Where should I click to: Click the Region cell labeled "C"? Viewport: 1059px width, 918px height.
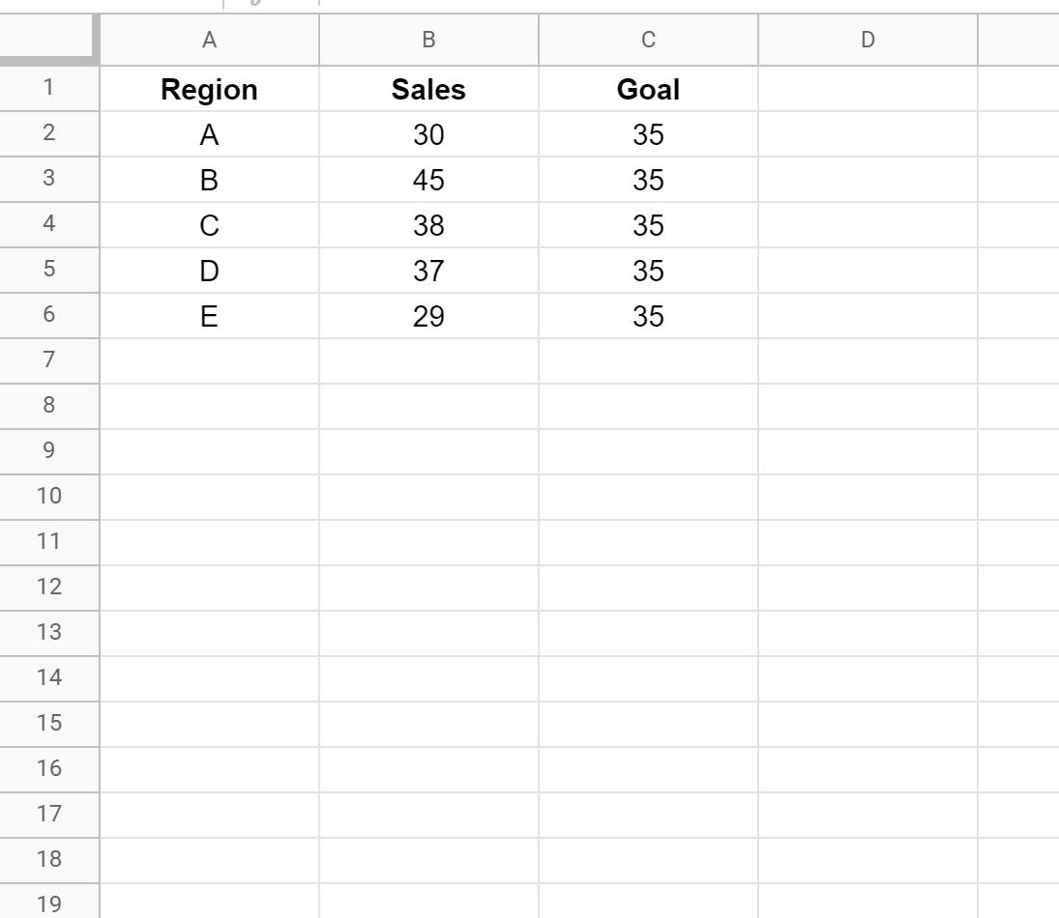[209, 226]
